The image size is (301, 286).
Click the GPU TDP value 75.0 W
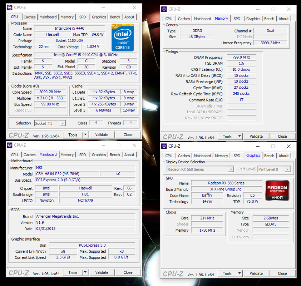[x=252, y=201]
